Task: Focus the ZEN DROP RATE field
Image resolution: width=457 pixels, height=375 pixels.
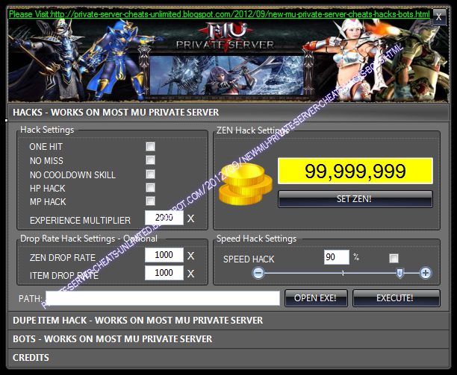Action: click(164, 255)
